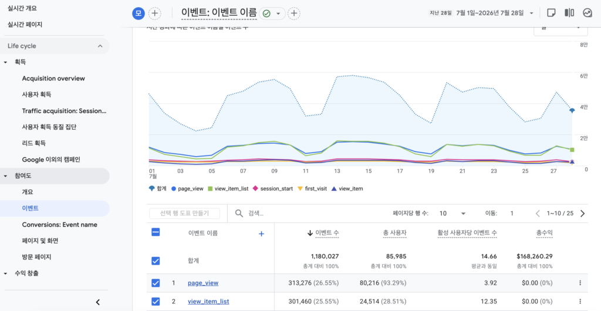Image resolution: width=601 pixels, height=311 pixels.
Task: Uncheck the 합계 row checkbox
Action: point(156,261)
